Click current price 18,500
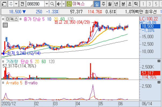This screenshot has height=107, width=162. (15, 12)
